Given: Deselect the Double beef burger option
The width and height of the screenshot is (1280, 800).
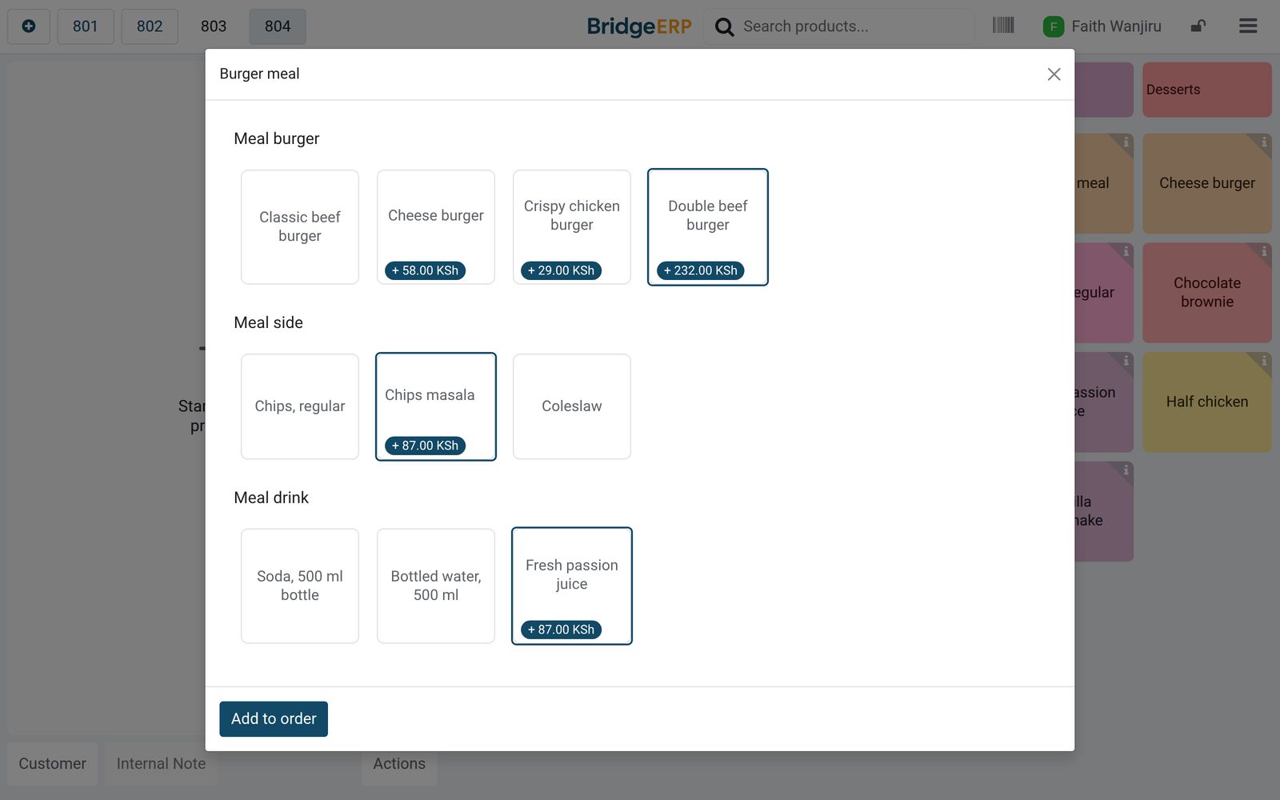Looking at the screenshot, I should click(708, 227).
